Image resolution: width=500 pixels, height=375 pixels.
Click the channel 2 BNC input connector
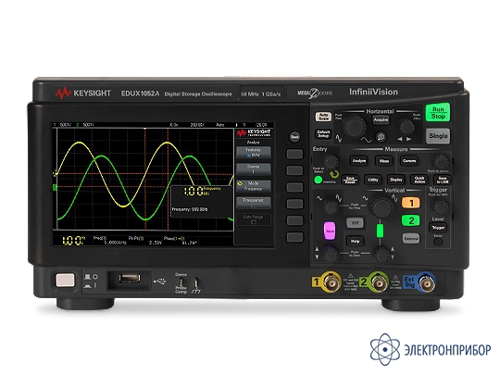(x=379, y=282)
